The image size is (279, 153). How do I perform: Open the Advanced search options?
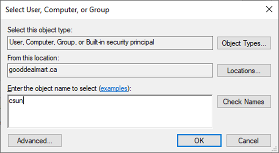coord(35,141)
